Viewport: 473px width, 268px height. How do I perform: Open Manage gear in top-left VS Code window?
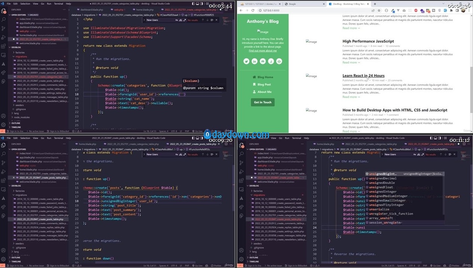[3, 125]
